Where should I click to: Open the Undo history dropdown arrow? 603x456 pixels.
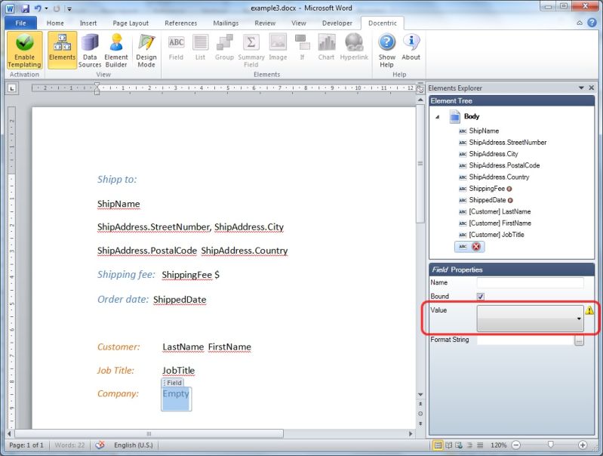46,8
